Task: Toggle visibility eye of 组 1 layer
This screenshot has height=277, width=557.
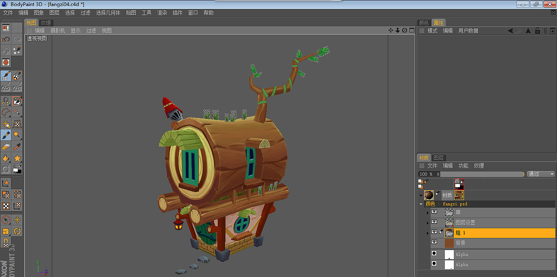Action: [x=434, y=232]
